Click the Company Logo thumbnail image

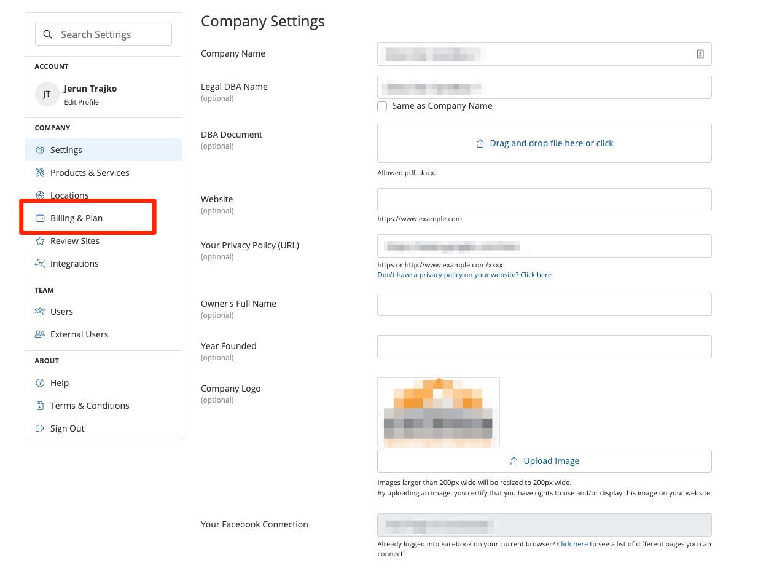(438, 411)
